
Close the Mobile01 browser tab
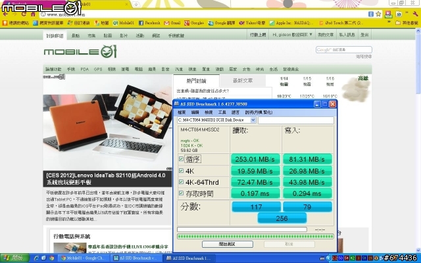pyautogui.click(x=127, y=5)
